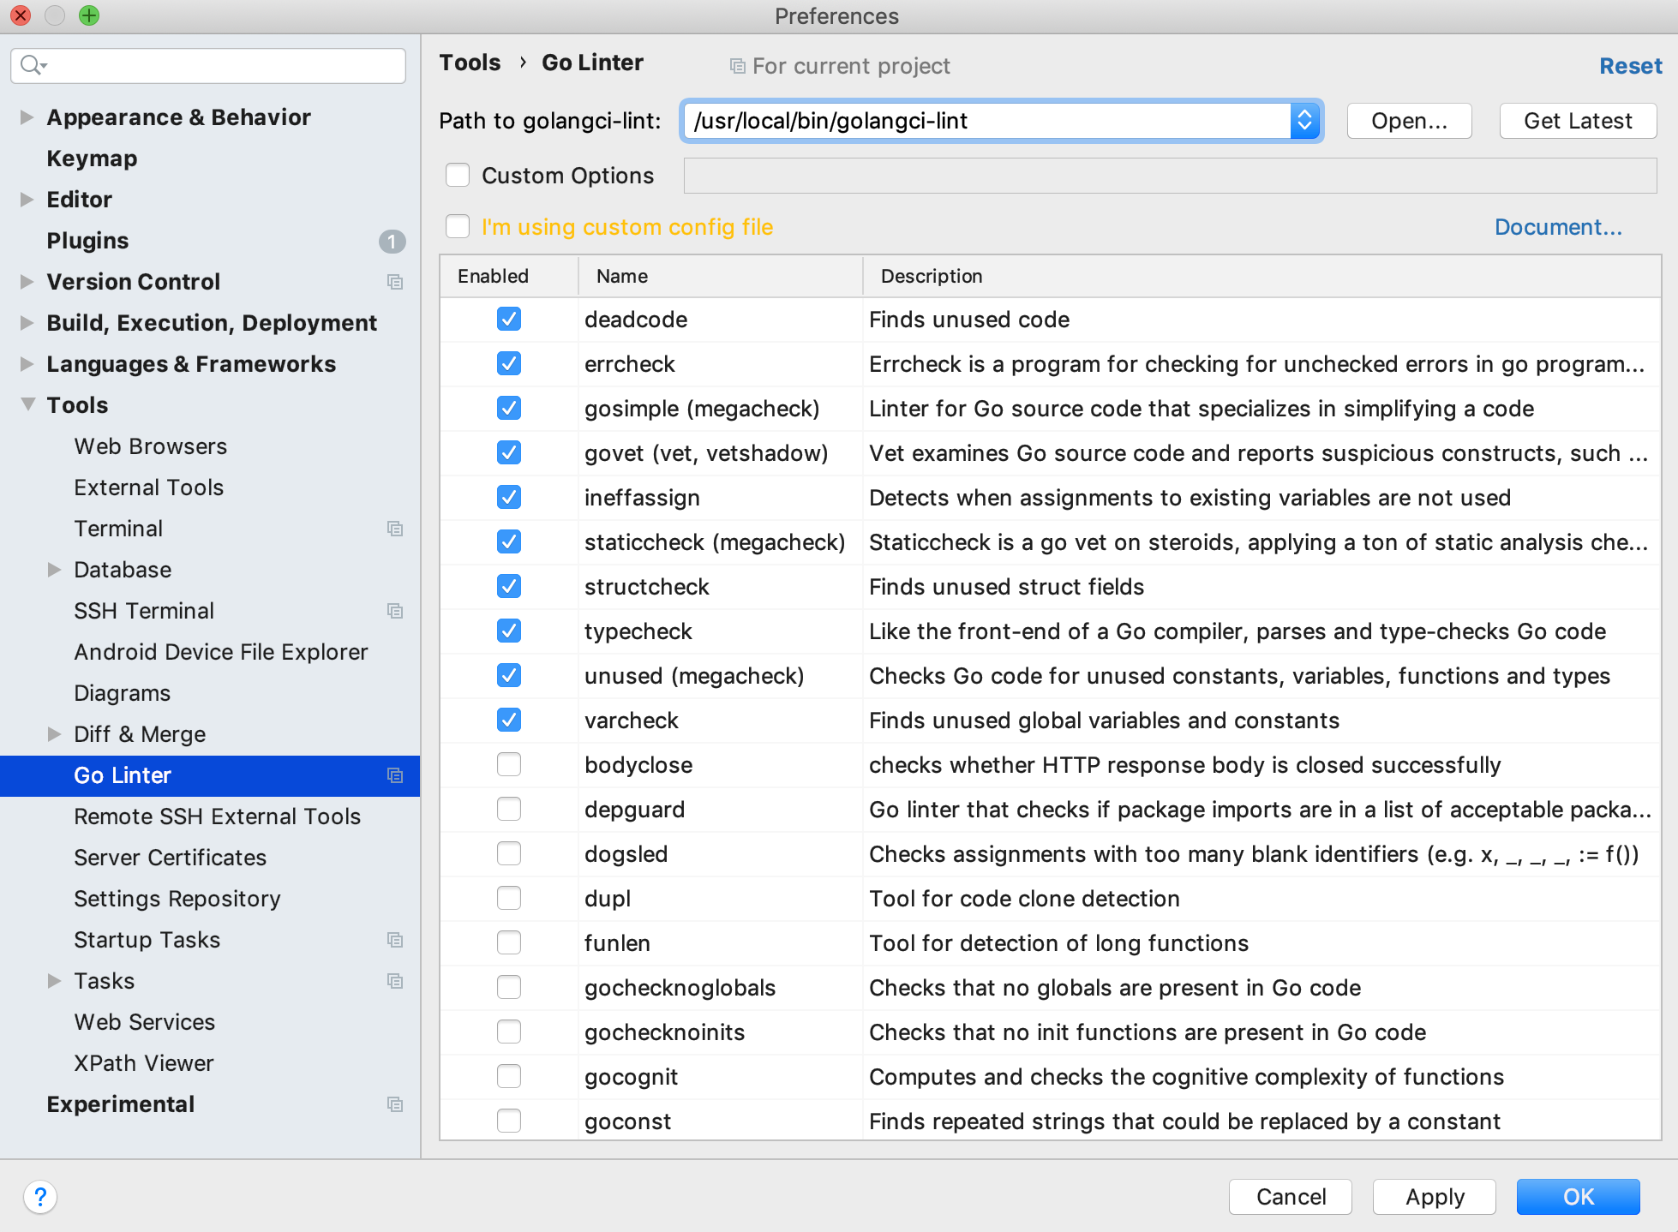This screenshot has height=1232, width=1678.
Task: Click project-level icon beside Version Control
Action: (x=395, y=282)
